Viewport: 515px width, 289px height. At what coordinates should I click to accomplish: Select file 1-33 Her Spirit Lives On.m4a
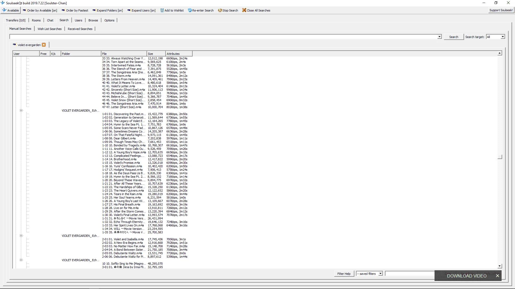[x=123, y=225]
